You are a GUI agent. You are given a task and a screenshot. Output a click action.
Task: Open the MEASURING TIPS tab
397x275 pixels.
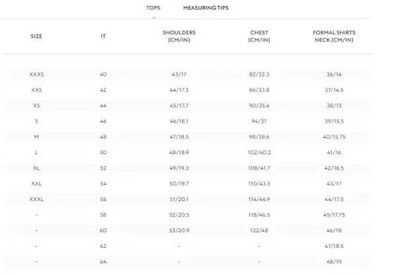206,8
